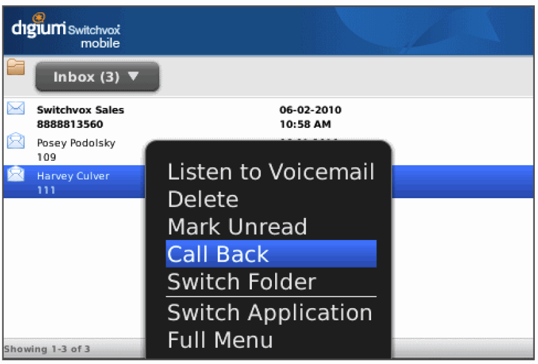Click the Digium Switchvox mobile logo
The width and height of the screenshot is (538, 364).
pyautogui.click(x=66, y=31)
